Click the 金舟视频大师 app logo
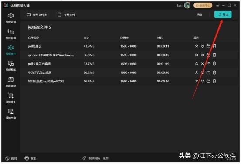This screenshot has height=164, width=241. pos(6,5)
